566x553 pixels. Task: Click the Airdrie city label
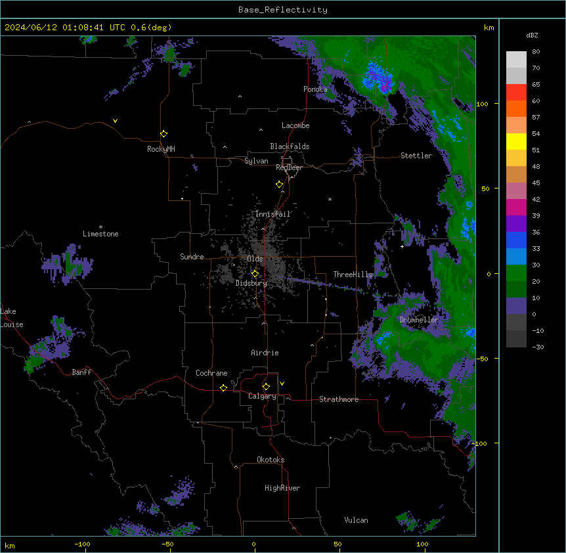pos(265,353)
